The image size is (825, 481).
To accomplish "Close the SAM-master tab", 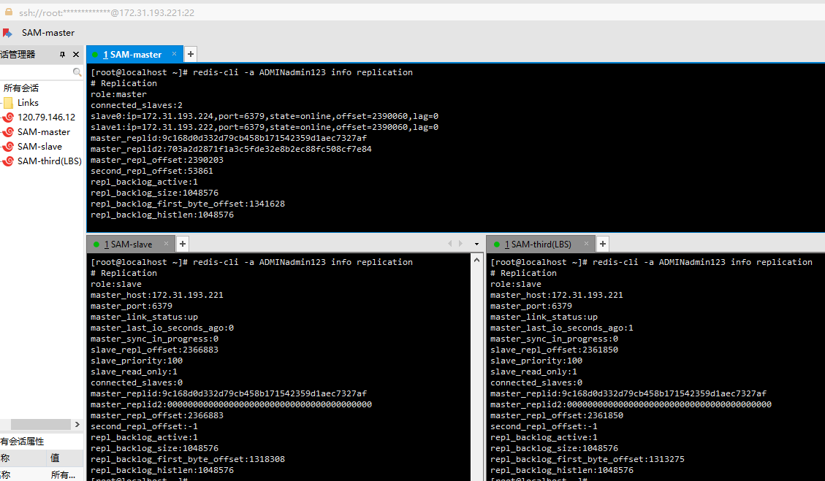I will [x=174, y=54].
